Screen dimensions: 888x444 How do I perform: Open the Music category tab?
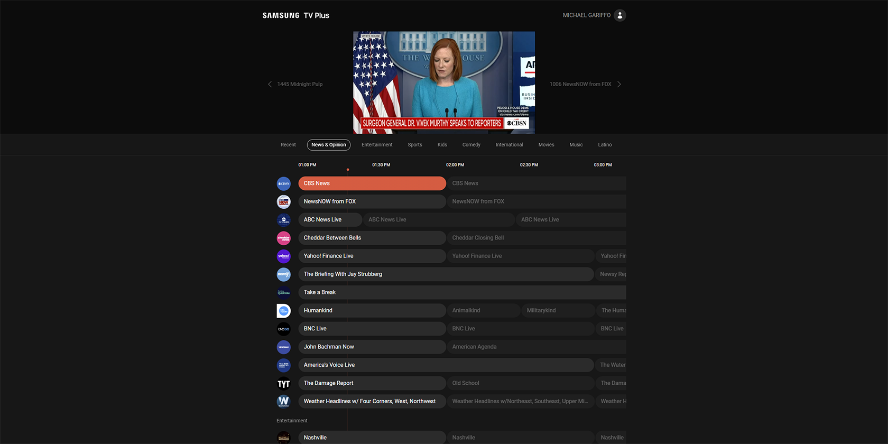(x=576, y=145)
